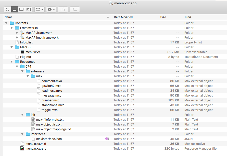Switch to column view mode
This screenshot has height=156, width=227.
point(21,9)
